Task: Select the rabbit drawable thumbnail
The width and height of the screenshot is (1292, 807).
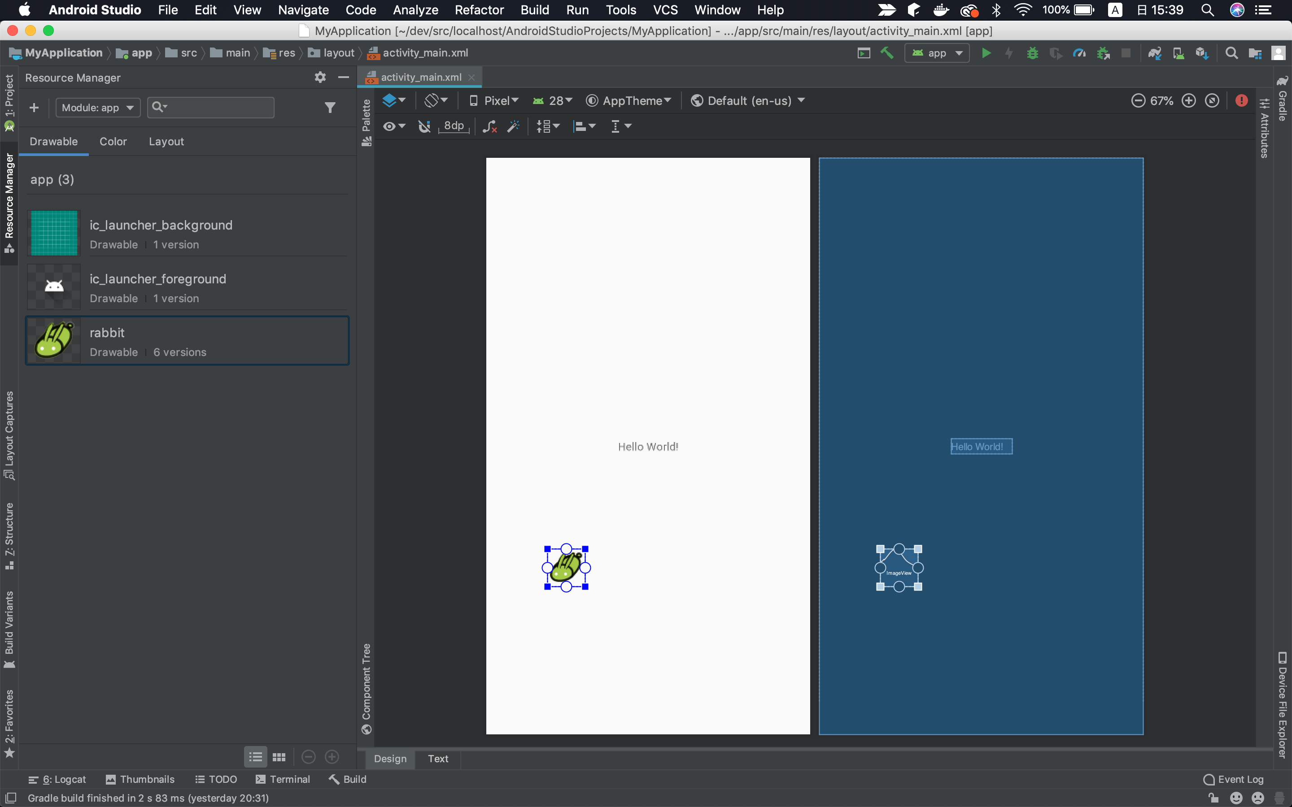Action: click(x=54, y=341)
